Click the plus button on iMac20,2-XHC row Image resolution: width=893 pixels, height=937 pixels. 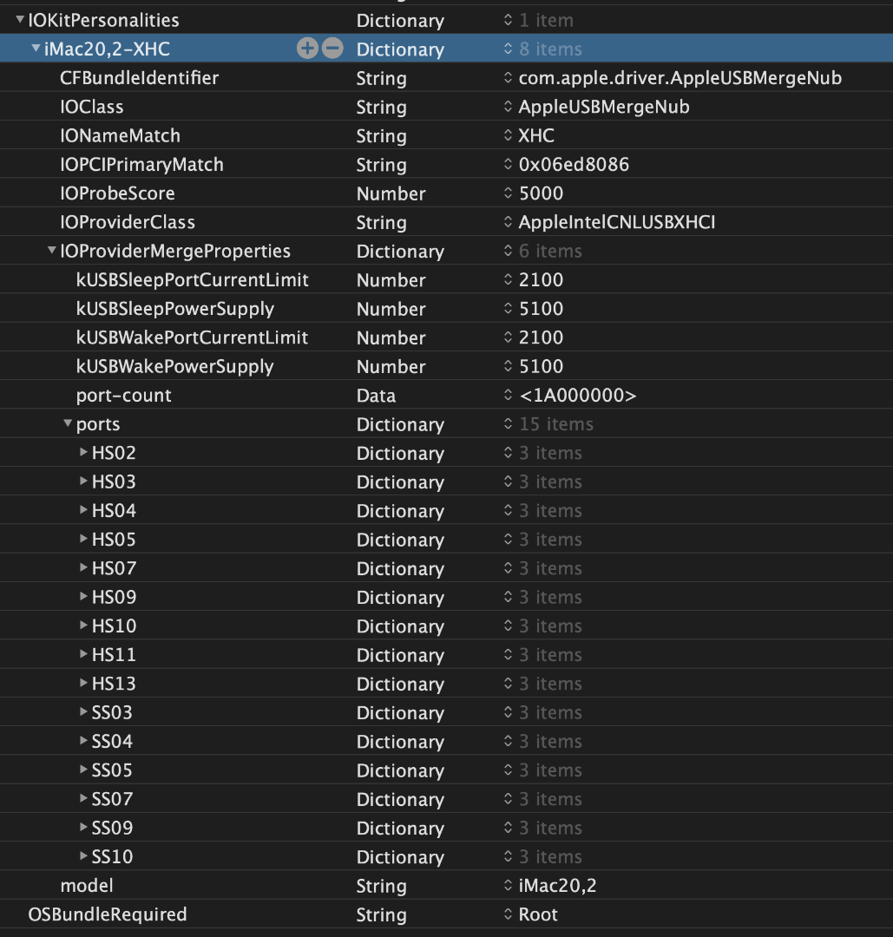[307, 49]
